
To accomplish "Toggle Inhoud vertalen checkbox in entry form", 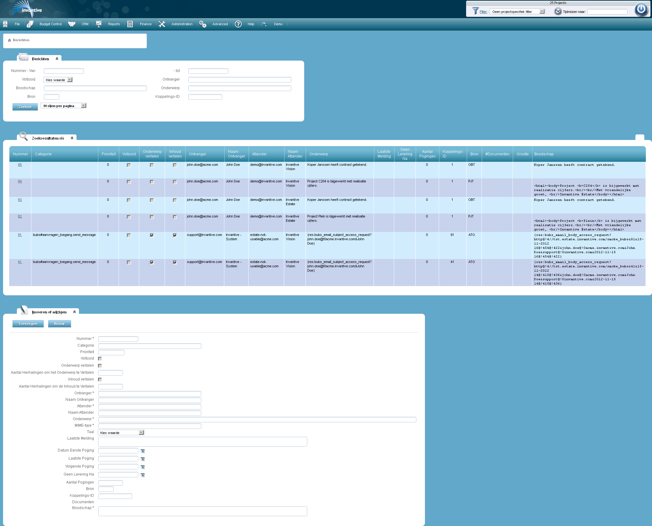I will coord(100,380).
